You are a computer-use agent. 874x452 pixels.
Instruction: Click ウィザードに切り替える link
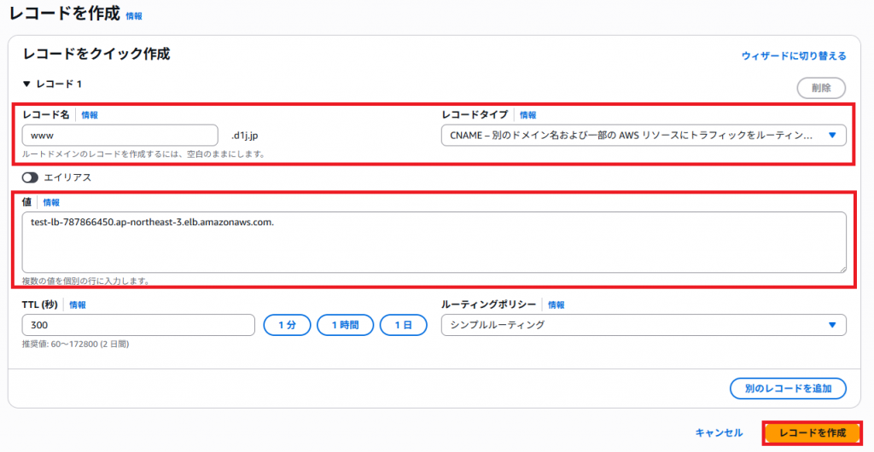pyautogui.click(x=793, y=56)
